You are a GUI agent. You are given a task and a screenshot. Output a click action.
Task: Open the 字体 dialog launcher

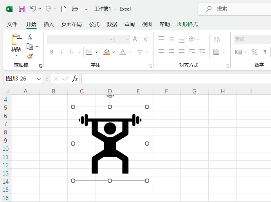pos(150,66)
